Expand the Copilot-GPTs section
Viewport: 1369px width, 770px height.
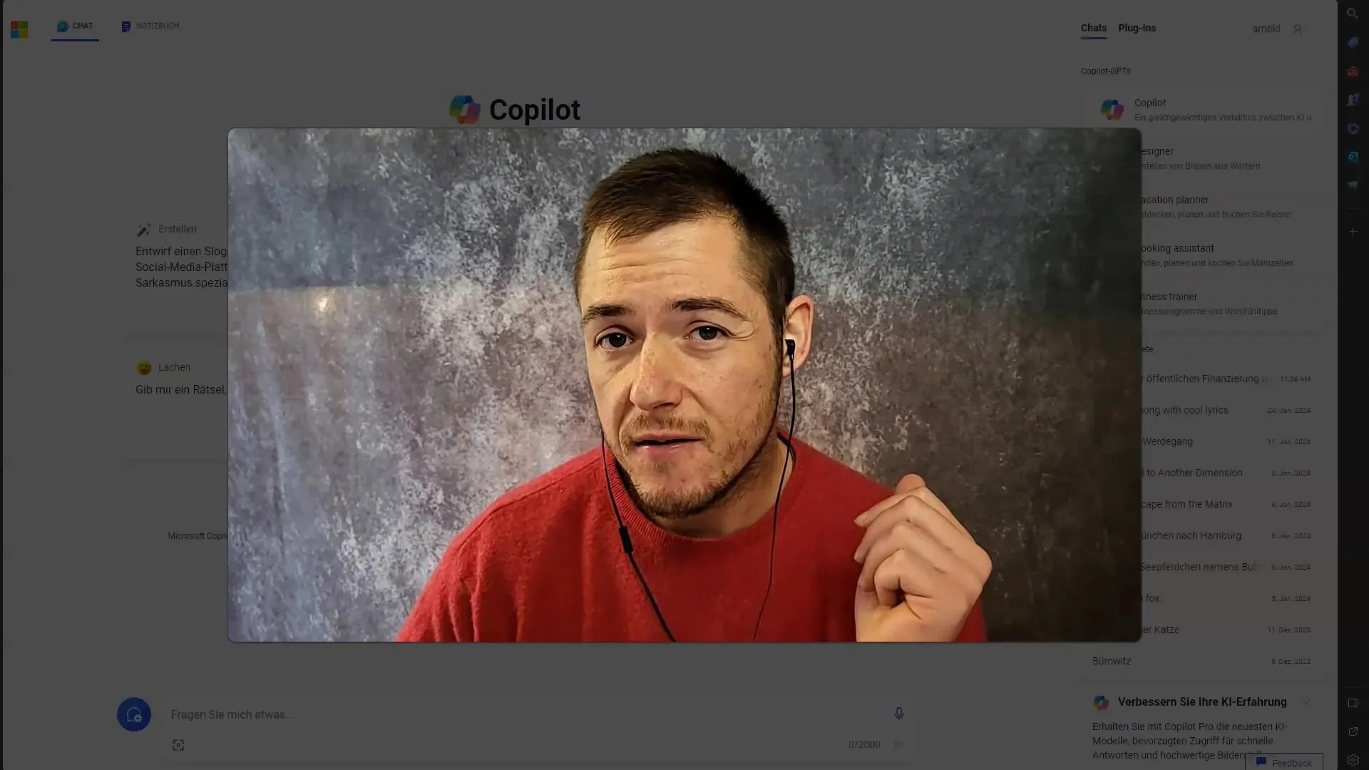click(x=1104, y=71)
